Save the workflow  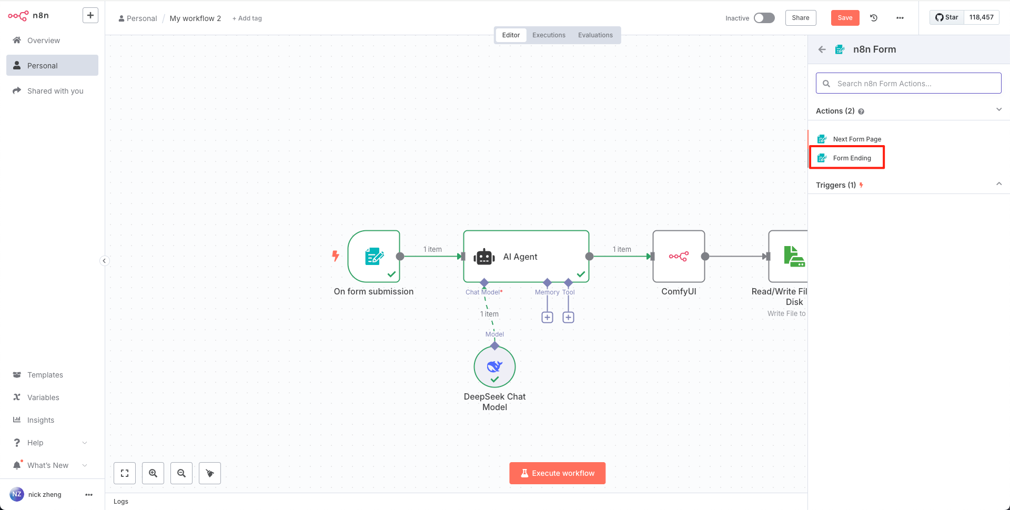click(845, 18)
